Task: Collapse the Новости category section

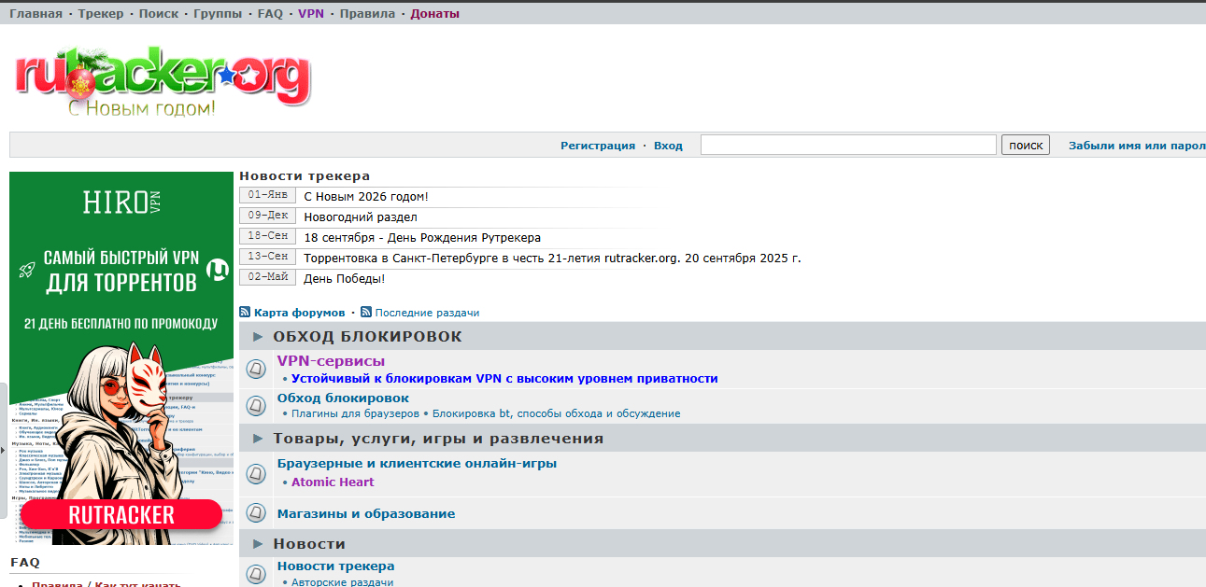Action: pyautogui.click(x=259, y=544)
